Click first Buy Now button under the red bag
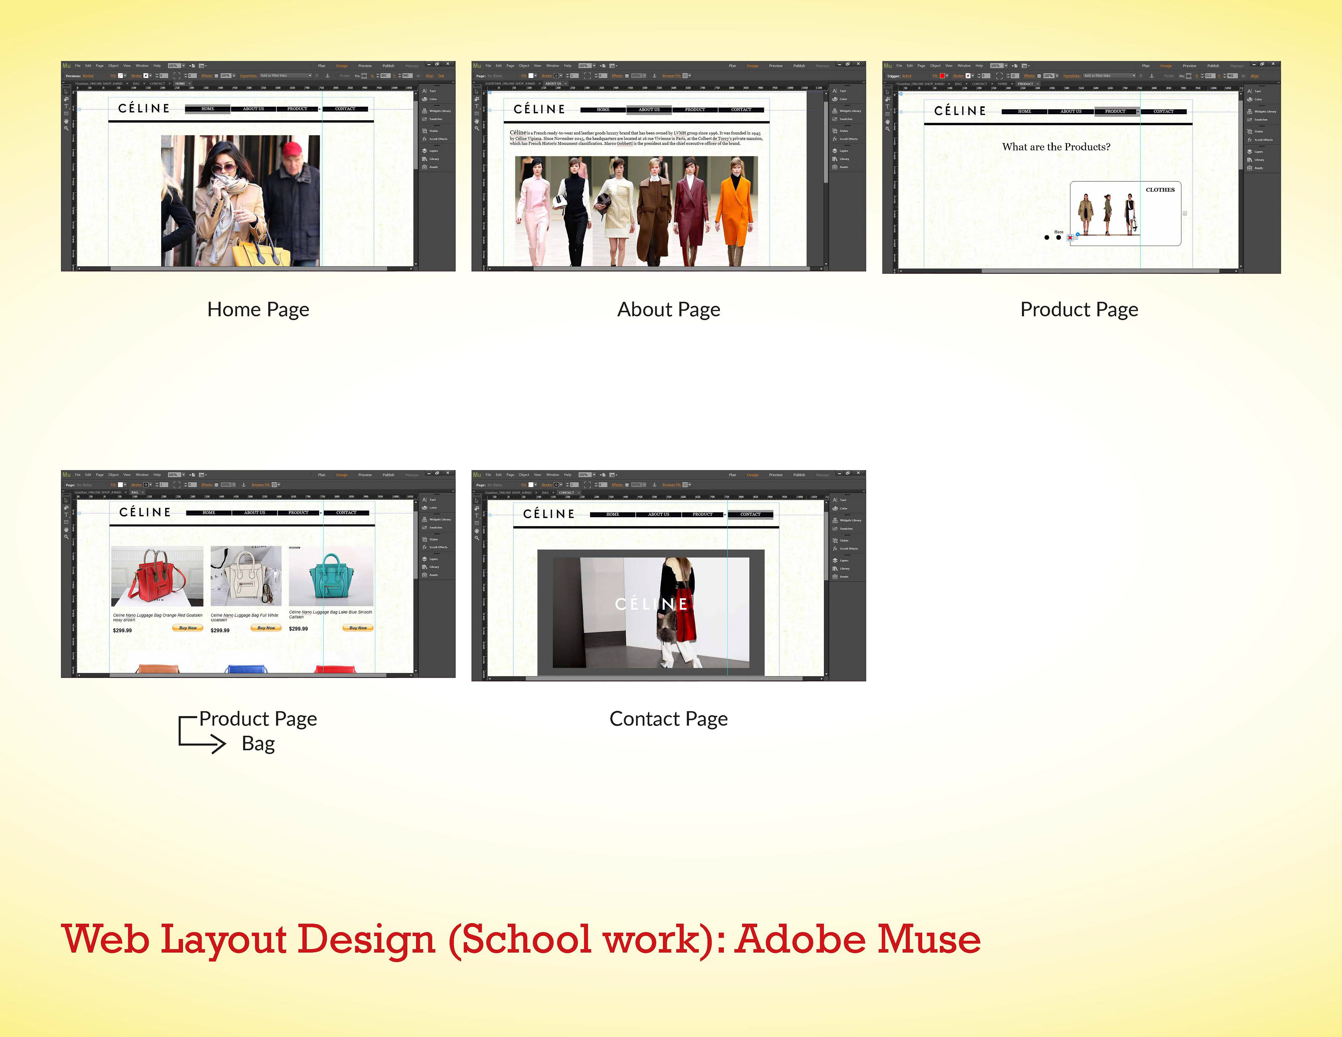 tap(188, 628)
